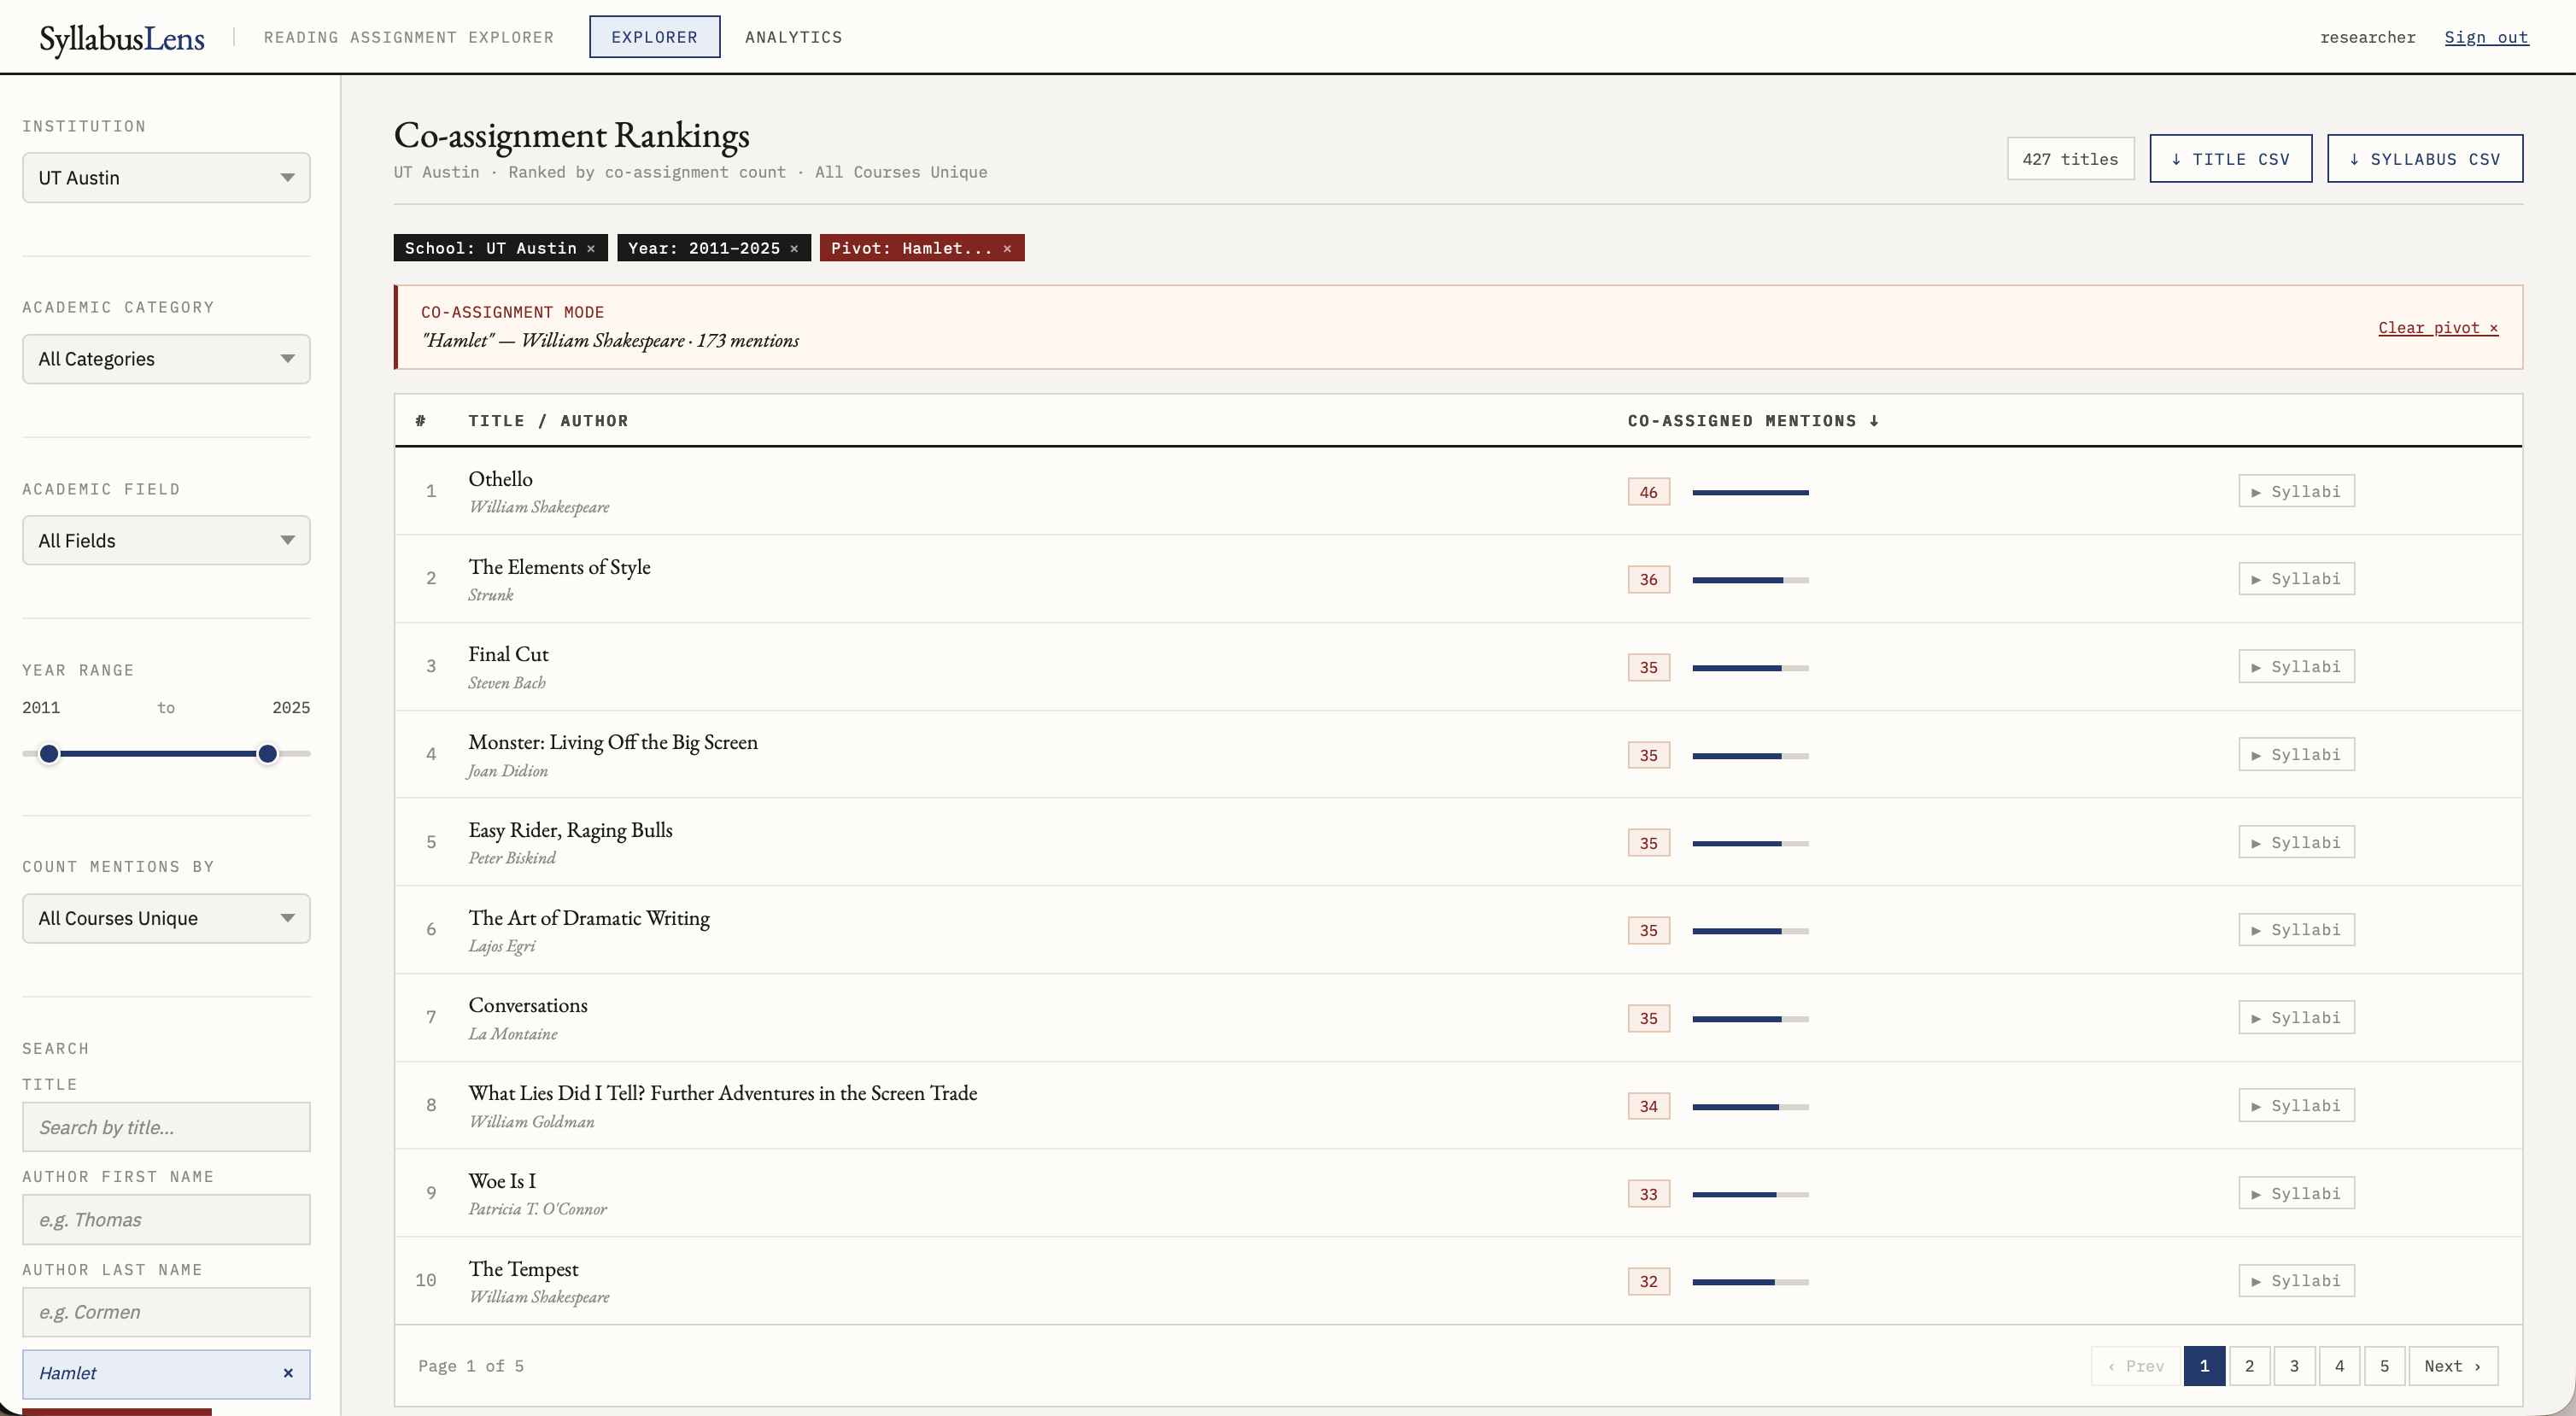
Task: Focus the Author Last Name field
Action: (166, 1312)
